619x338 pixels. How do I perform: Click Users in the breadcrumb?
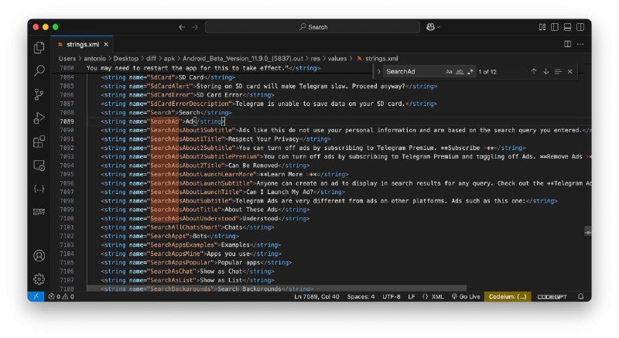[x=67, y=58]
